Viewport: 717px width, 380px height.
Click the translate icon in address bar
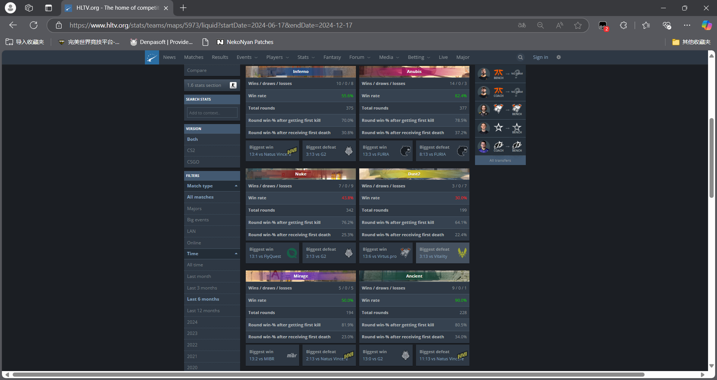click(x=522, y=25)
